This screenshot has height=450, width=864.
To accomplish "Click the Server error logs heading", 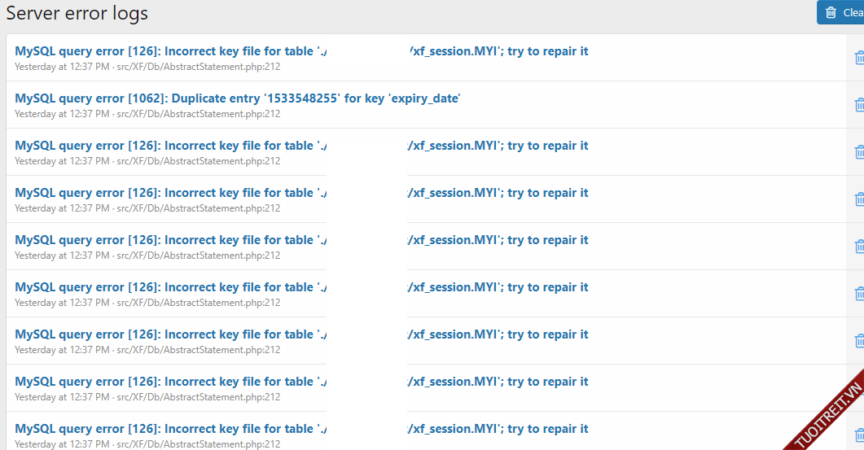I will 77,14.
